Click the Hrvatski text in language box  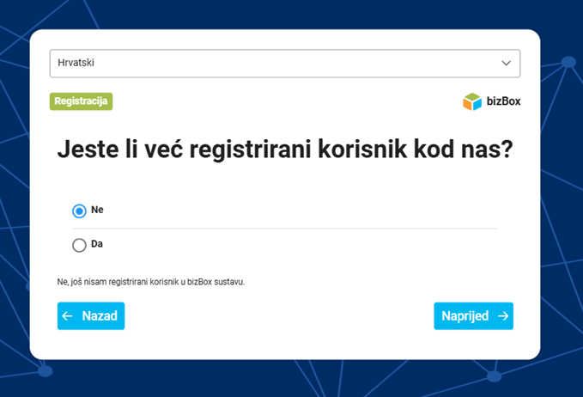(76, 63)
